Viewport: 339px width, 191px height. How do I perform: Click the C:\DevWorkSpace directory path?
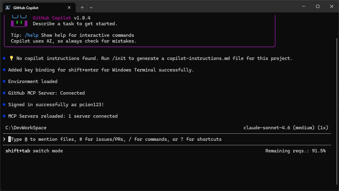point(26,128)
